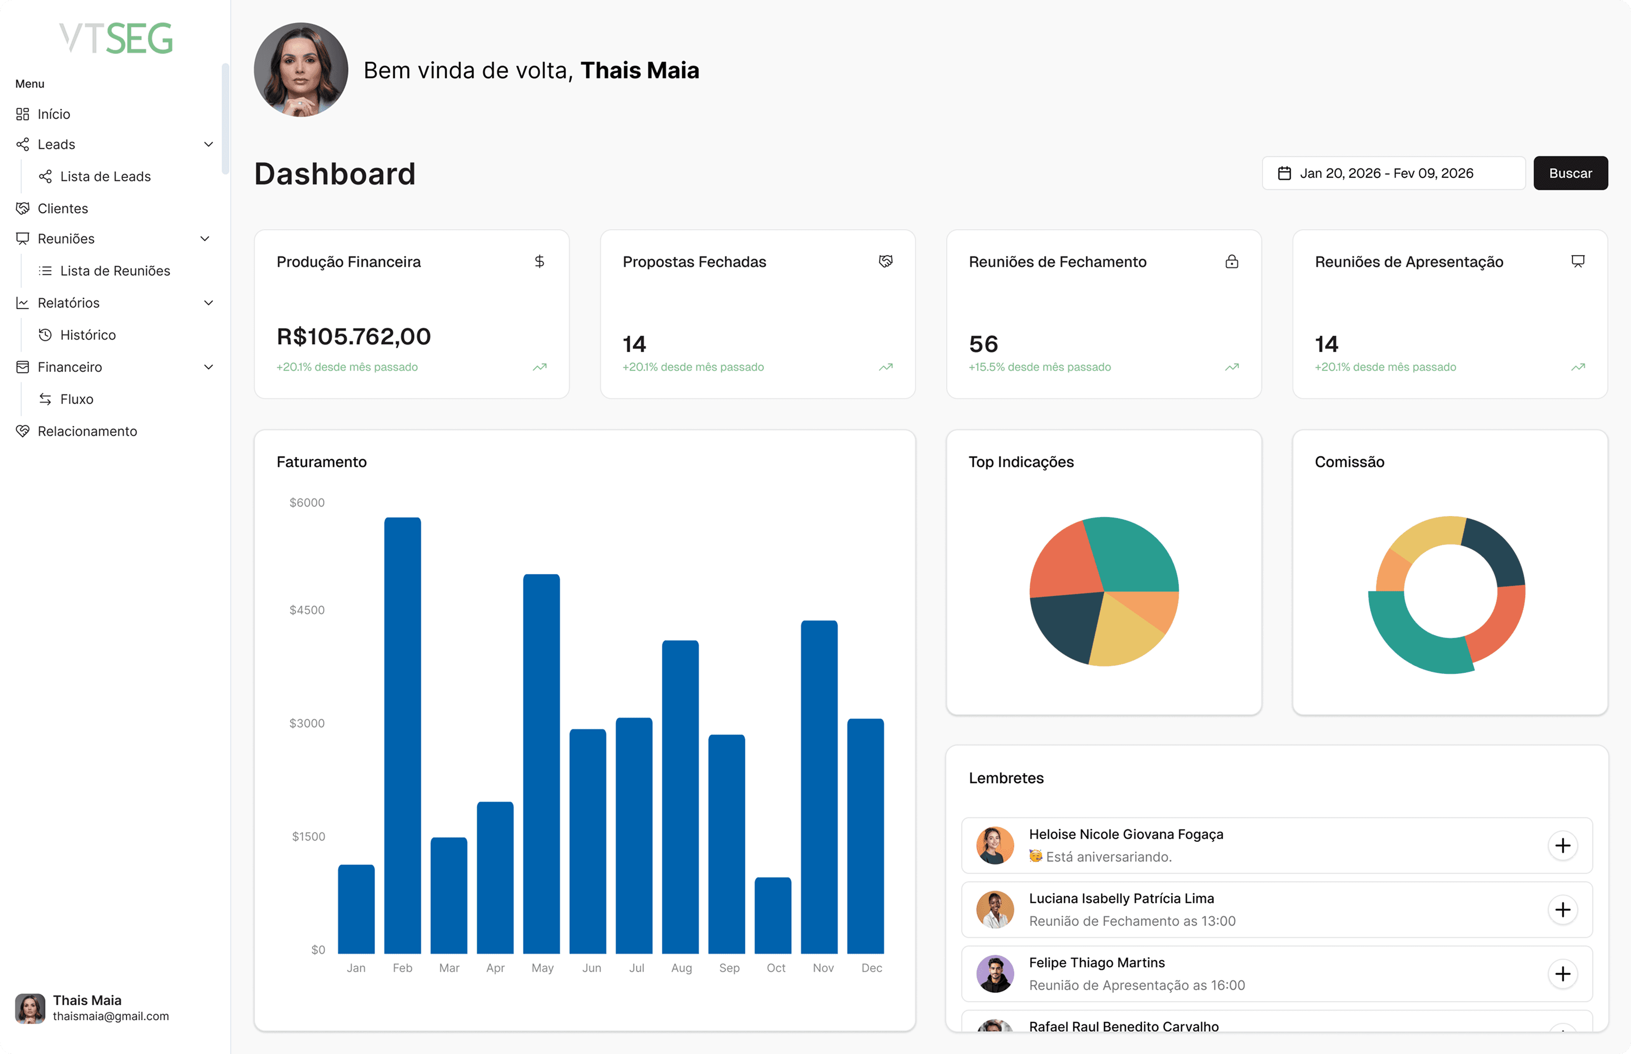The image size is (1631, 1054).
Task: Click the Oct bar in Faturamento chart
Action: (x=773, y=915)
